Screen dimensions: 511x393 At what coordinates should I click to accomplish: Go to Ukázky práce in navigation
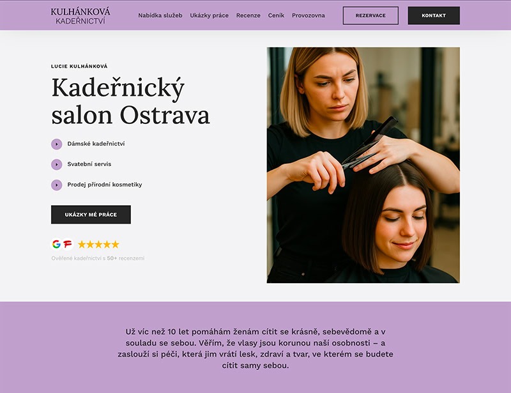[x=210, y=15]
